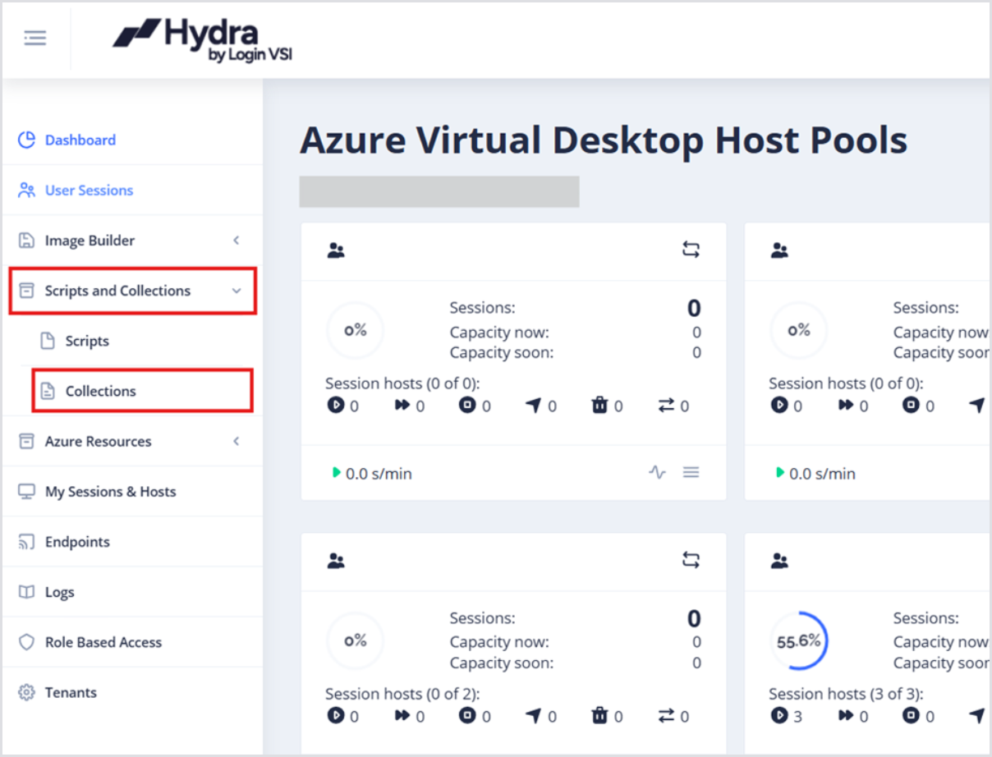This screenshot has width=992, height=757.
Task: Click the users icon on first pool card
Action: tap(336, 250)
